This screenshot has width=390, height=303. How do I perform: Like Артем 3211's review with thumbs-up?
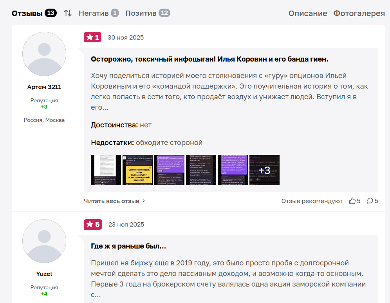pos(352,201)
